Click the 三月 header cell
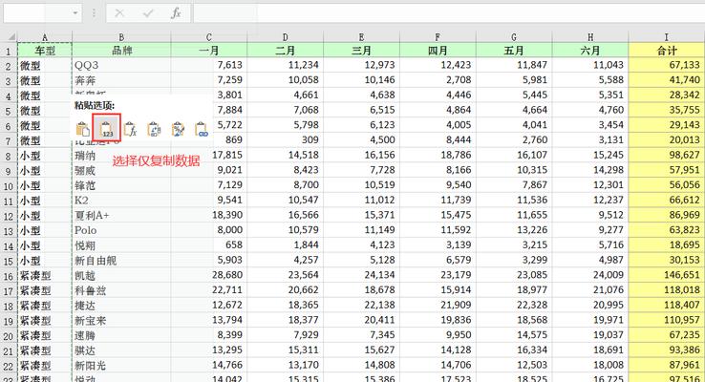 361,51
